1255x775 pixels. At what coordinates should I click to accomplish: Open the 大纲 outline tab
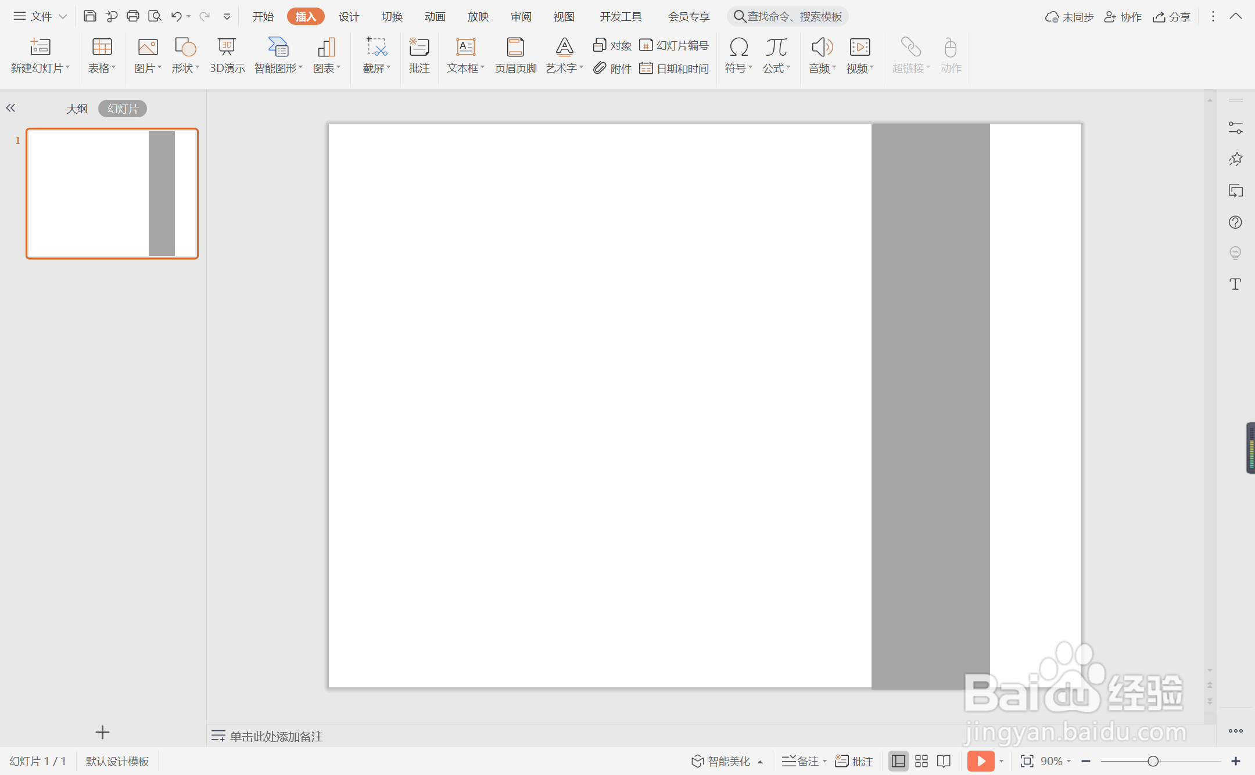pyautogui.click(x=77, y=109)
